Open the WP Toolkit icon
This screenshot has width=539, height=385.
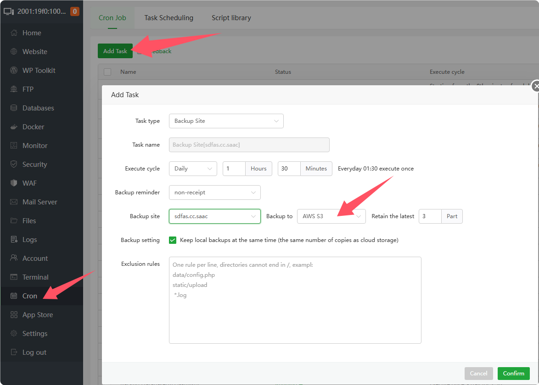click(14, 71)
